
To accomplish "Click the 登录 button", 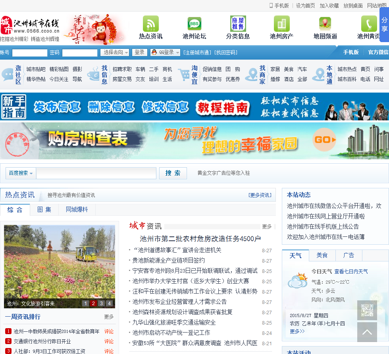I will point(139,52).
